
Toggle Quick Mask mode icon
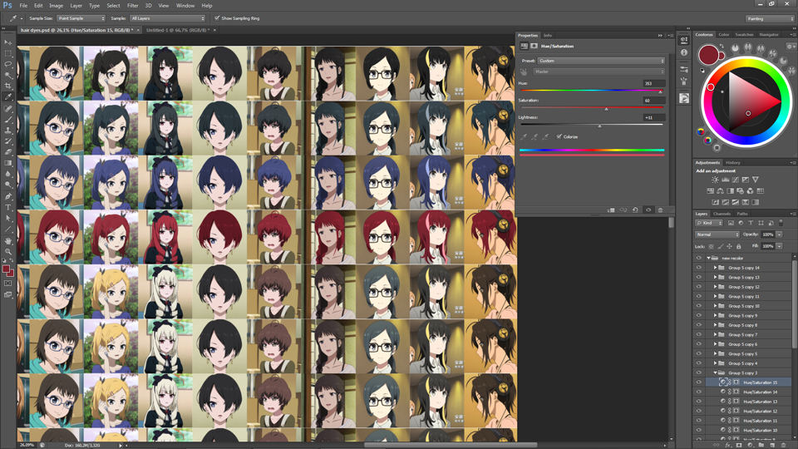coord(8,284)
